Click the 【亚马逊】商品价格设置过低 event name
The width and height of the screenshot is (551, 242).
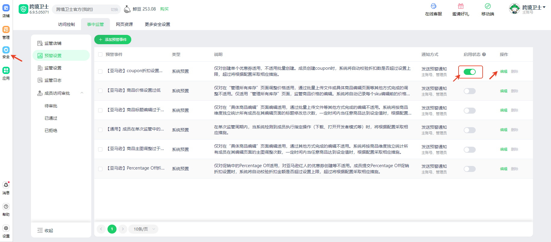pos(133,90)
